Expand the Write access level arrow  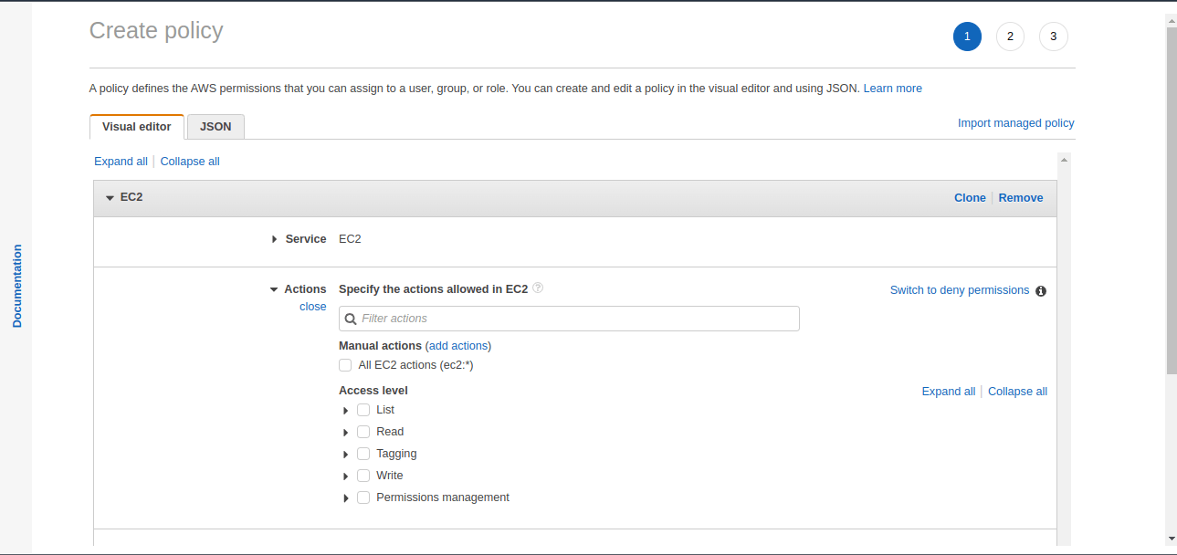click(x=346, y=476)
